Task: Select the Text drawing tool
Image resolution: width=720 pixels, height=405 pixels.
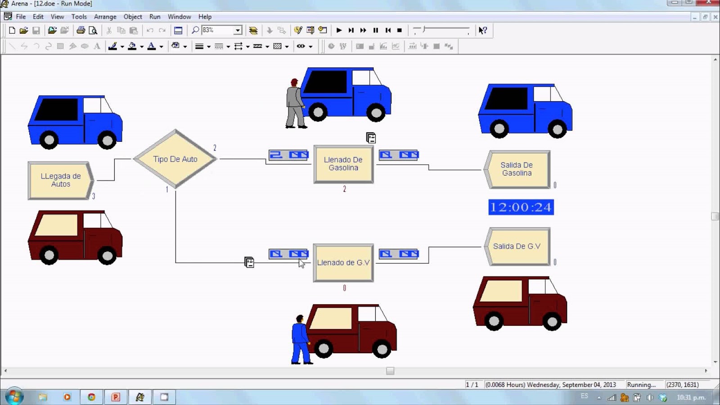Action: (x=97, y=45)
